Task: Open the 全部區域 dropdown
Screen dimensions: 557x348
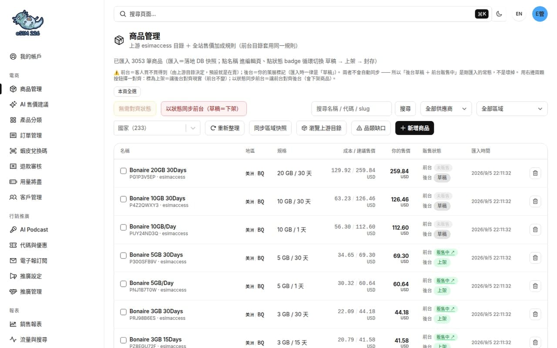Action: pos(512,109)
